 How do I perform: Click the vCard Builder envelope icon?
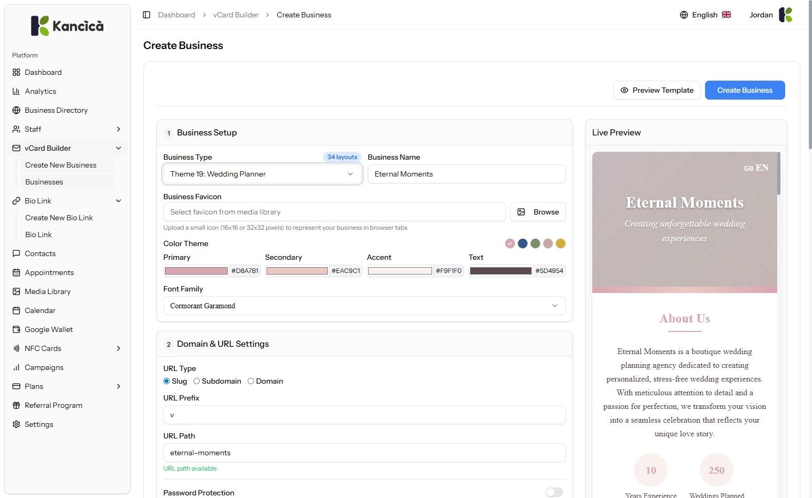(16, 148)
